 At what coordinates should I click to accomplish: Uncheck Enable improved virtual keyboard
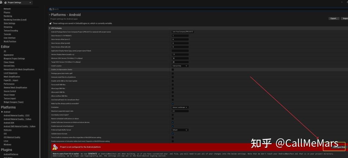click(x=173, y=126)
